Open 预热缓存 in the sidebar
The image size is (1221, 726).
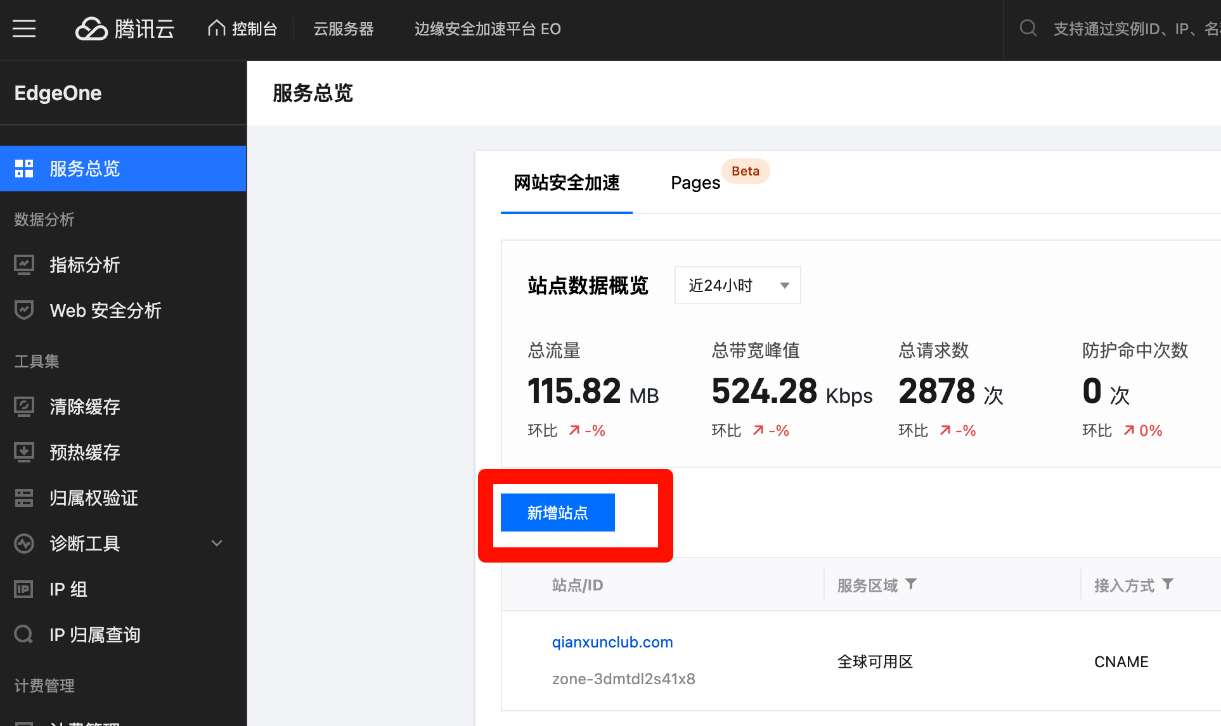click(123, 452)
